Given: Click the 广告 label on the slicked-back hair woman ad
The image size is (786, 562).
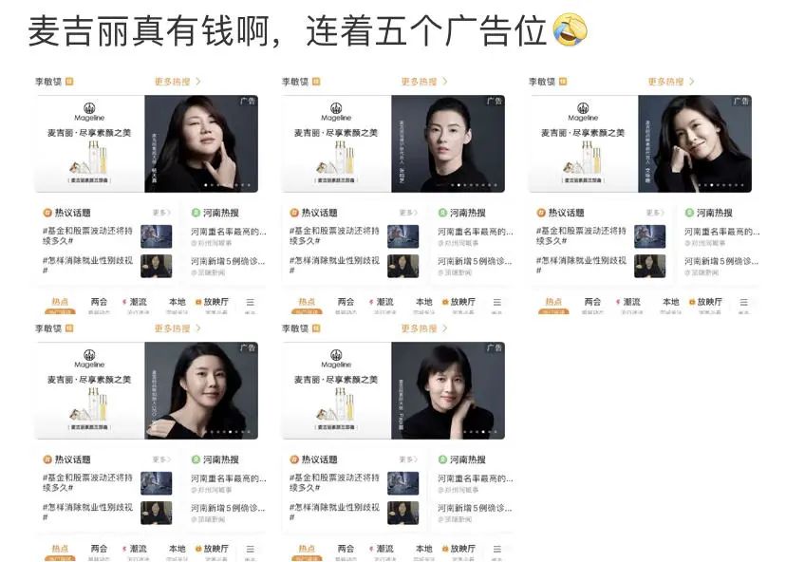Looking at the screenshot, I should pos(494,101).
